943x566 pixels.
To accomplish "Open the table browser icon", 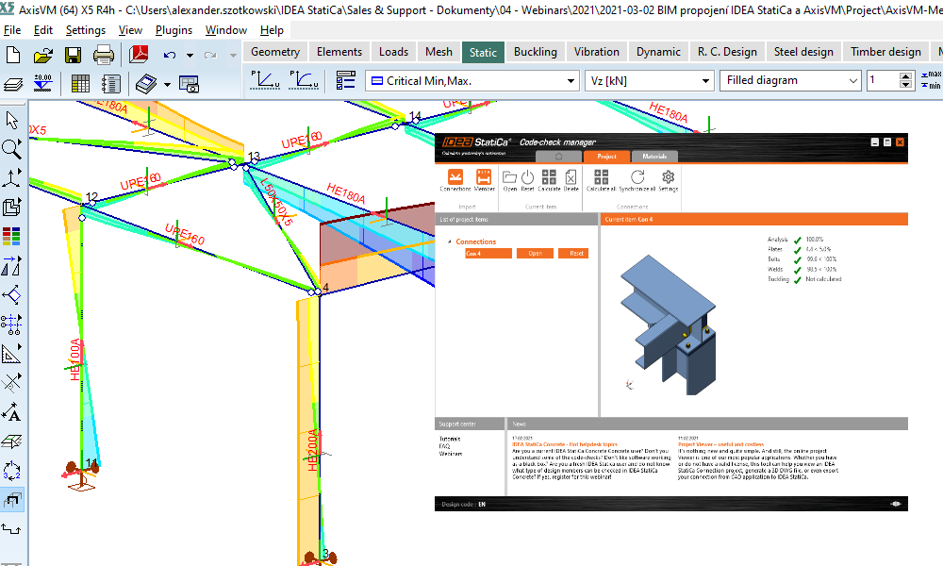I will pyautogui.click(x=81, y=83).
